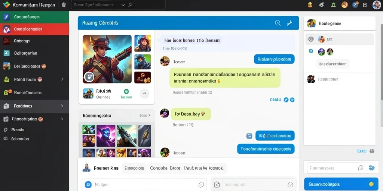383x191 pixels.
Task: Toggle the blue round icon beside the two avatars
Action: 311,51
